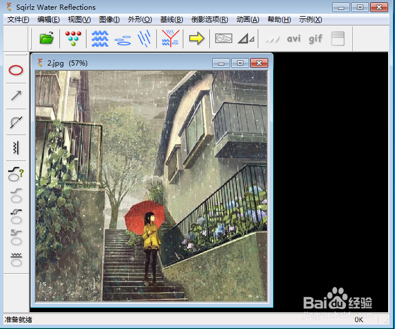
Task: Click the grayed-out streaks icon before avi
Action: point(273,39)
